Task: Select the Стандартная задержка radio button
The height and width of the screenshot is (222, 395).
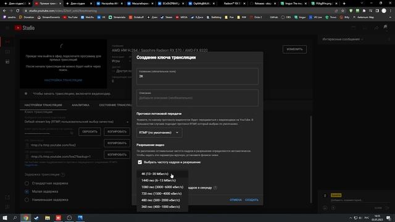Action: tap(27, 183)
